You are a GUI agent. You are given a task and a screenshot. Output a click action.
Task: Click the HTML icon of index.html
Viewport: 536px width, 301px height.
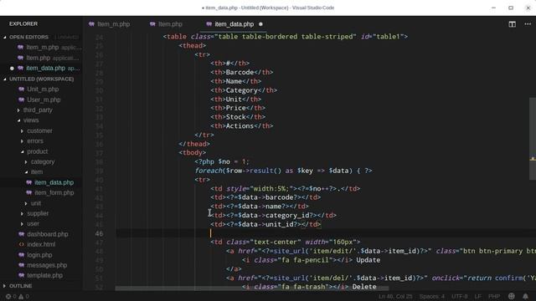click(21, 244)
